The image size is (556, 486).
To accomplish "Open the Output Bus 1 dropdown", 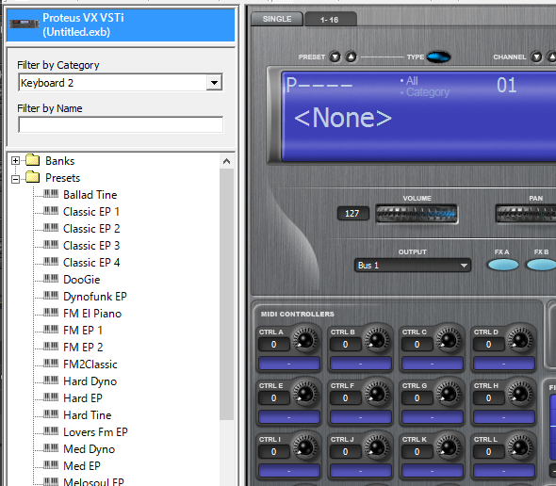I will tap(413, 266).
